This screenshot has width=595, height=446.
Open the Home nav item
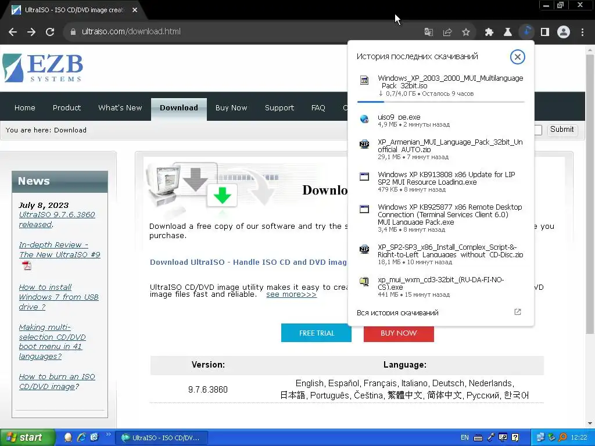24,107
